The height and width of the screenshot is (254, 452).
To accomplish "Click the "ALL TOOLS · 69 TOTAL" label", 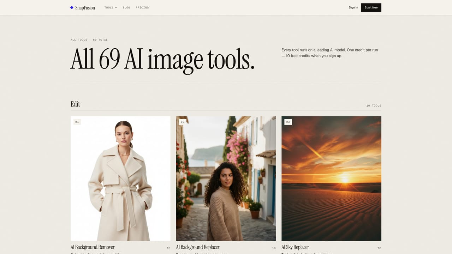I will point(89,40).
